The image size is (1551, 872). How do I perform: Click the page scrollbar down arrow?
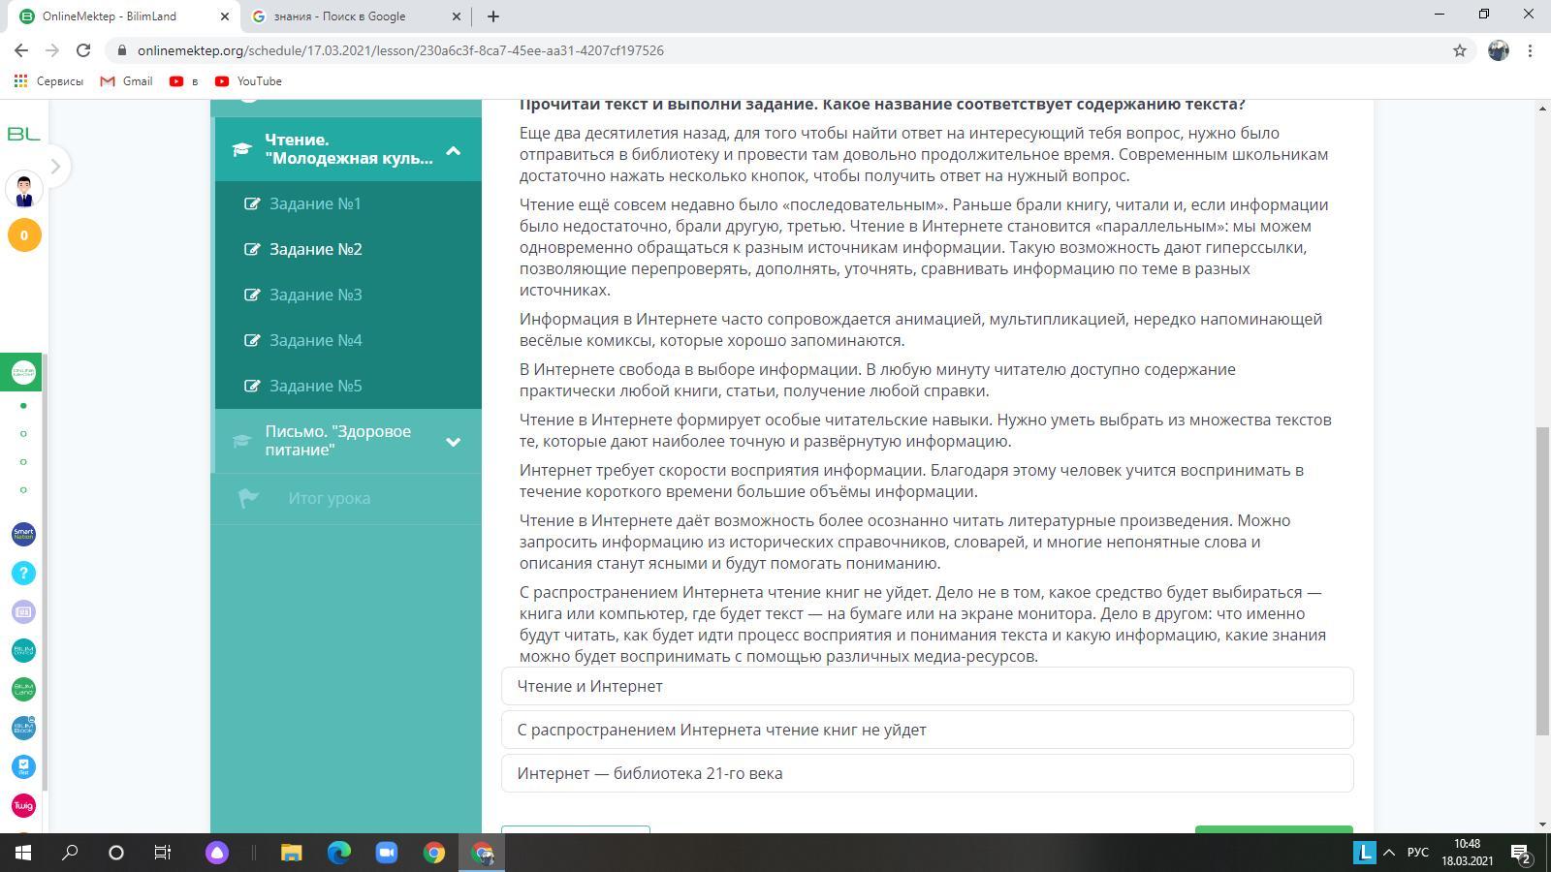[1542, 825]
